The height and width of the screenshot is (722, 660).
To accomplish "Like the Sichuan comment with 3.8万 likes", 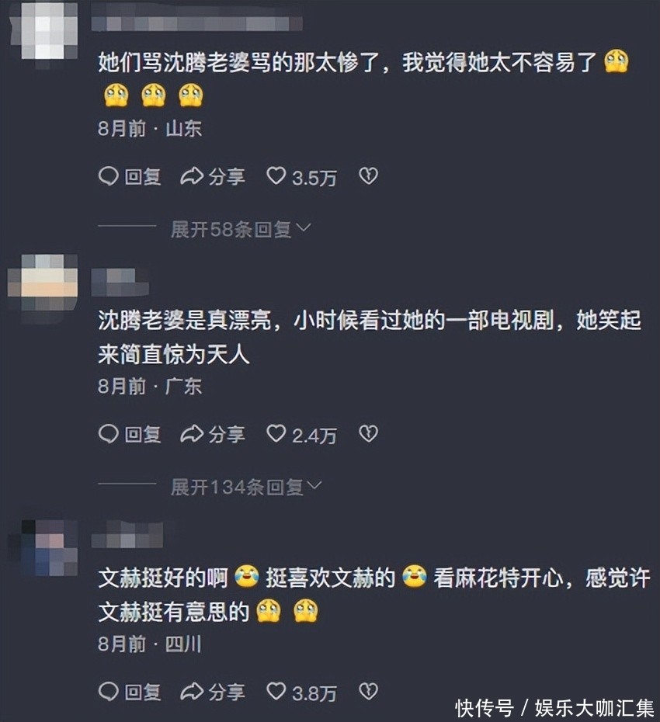I will click(x=276, y=692).
